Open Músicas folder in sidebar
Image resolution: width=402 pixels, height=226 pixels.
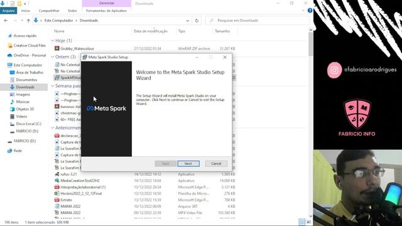pyautogui.click(x=23, y=102)
